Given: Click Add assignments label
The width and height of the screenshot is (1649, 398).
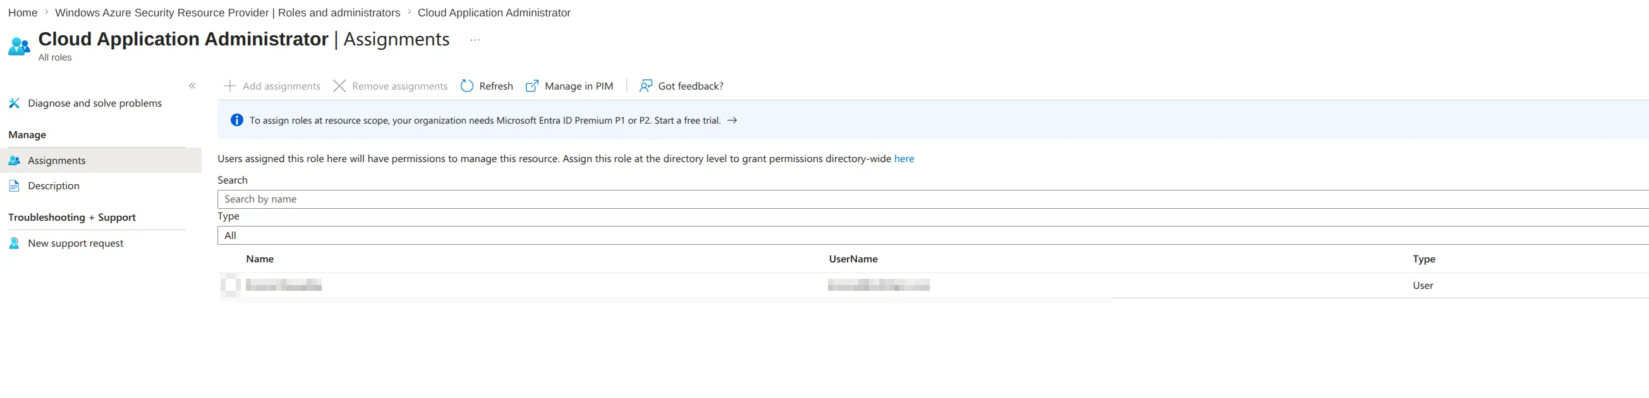Looking at the screenshot, I should point(282,86).
